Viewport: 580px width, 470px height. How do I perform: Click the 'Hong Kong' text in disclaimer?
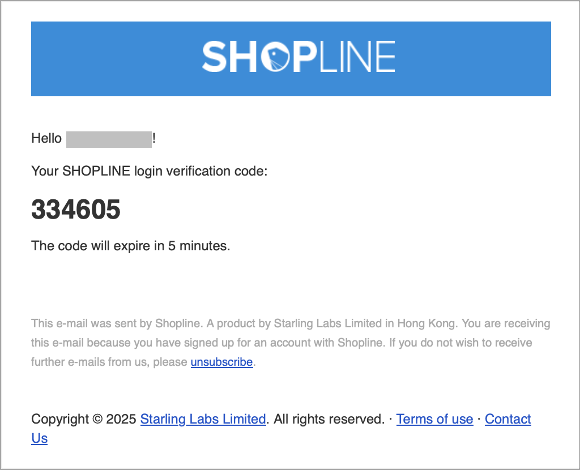click(426, 323)
